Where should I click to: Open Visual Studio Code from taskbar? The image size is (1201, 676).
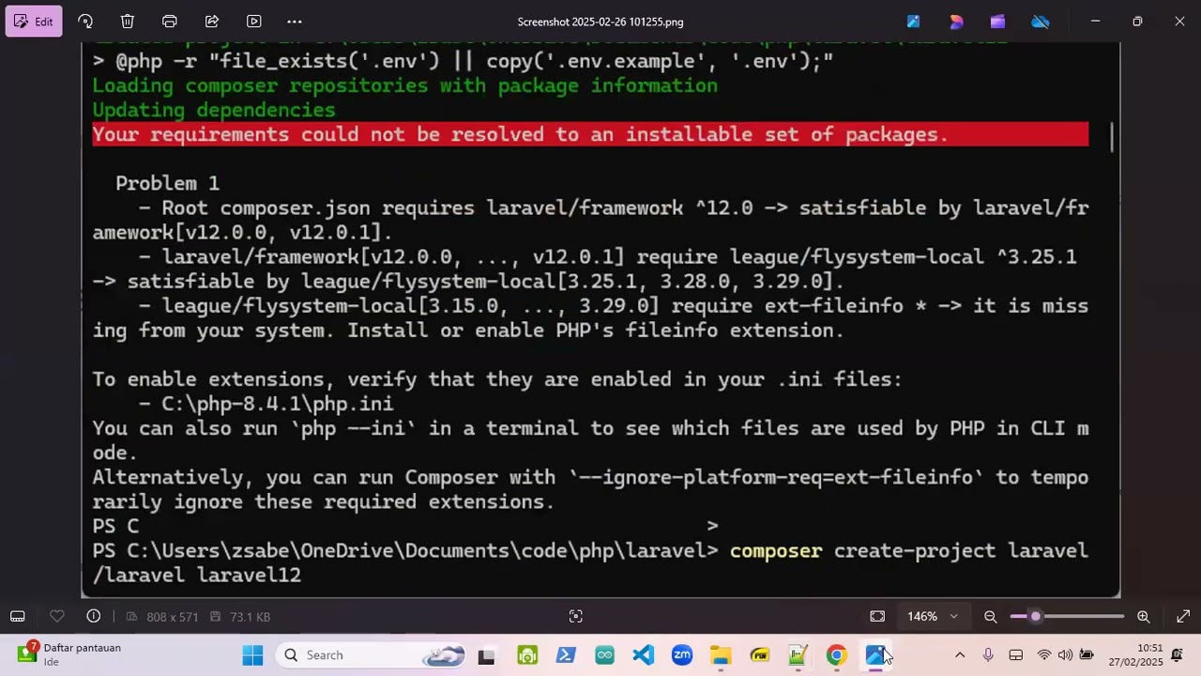643,655
